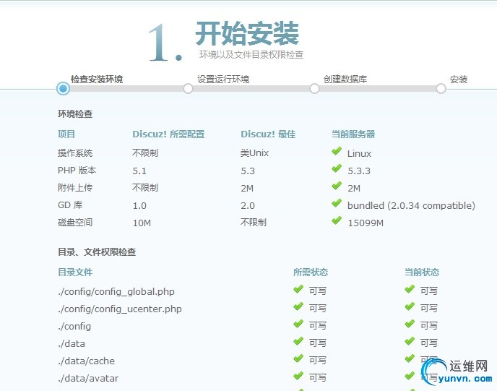Click the 所需状态 column header
This screenshot has height=391, width=497.
311,272
